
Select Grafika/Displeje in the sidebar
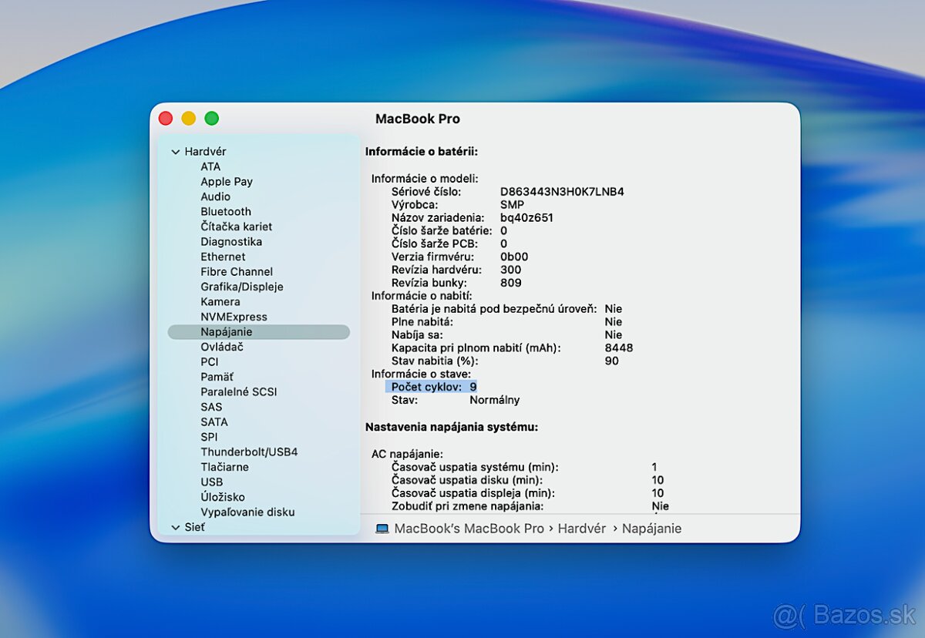241,286
